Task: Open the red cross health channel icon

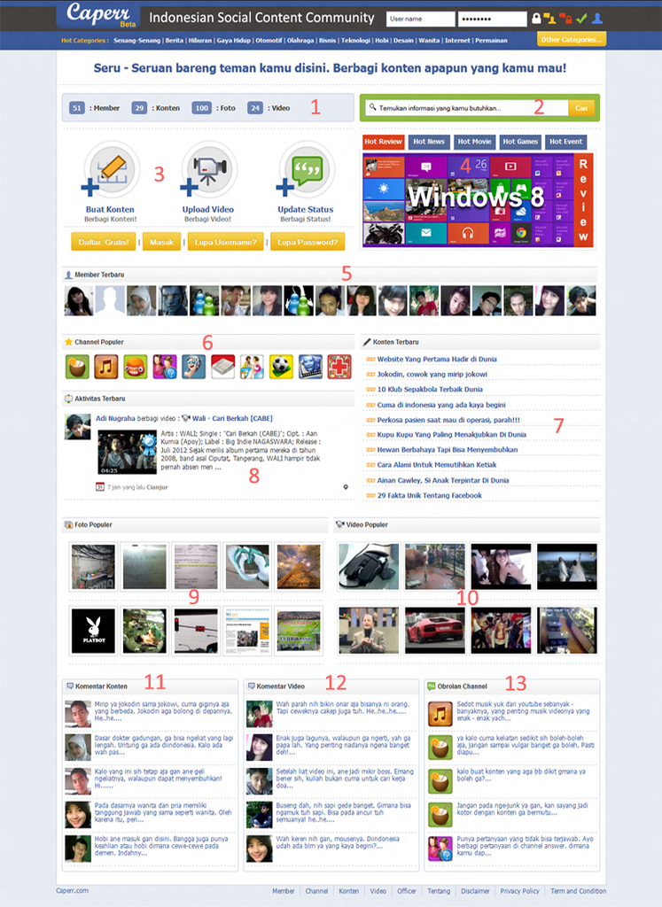Action: [339, 367]
